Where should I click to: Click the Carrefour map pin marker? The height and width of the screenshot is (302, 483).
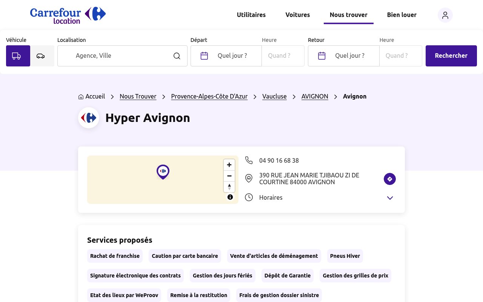tap(163, 172)
